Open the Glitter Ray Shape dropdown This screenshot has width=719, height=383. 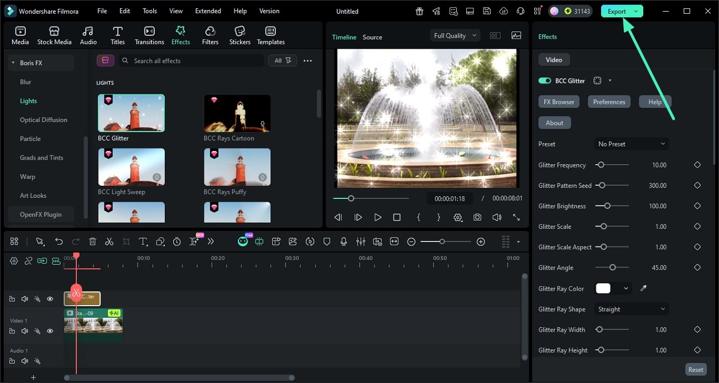(x=631, y=309)
